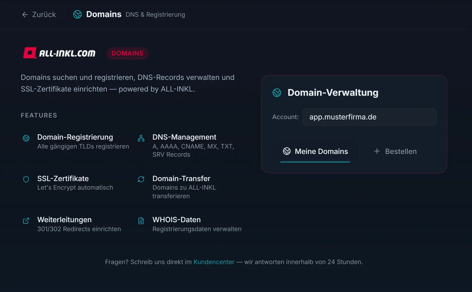
Task: Click the Domains header title
Action: click(104, 14)
